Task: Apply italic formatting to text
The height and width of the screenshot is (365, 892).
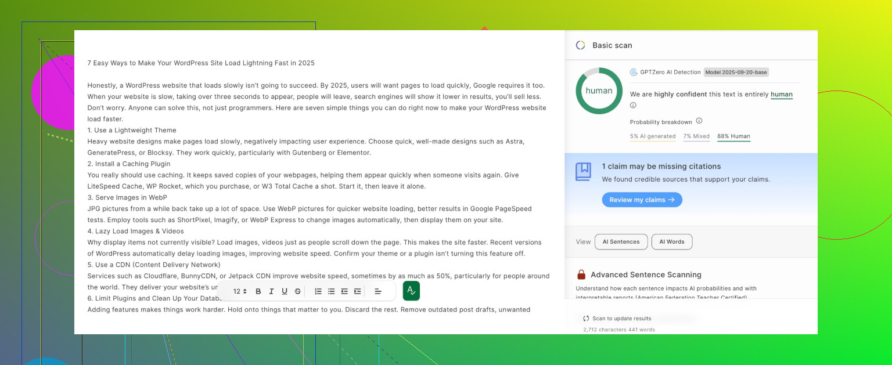Action: [271, 291]
